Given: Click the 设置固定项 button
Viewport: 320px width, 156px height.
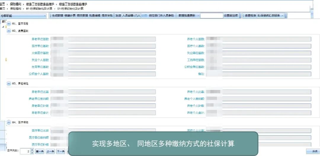Looking at the screenshot, I should [x=231, y=15].
